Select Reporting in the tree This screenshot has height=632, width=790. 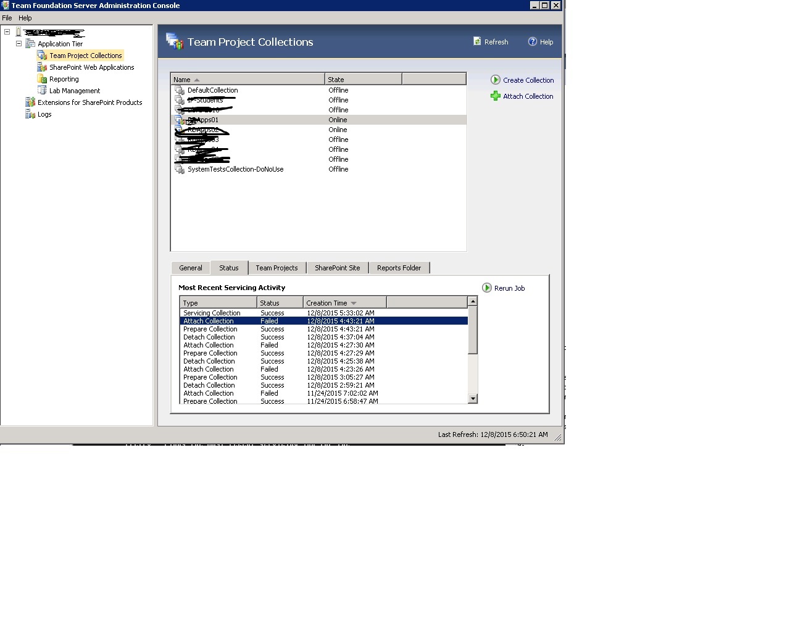(64, 79)
